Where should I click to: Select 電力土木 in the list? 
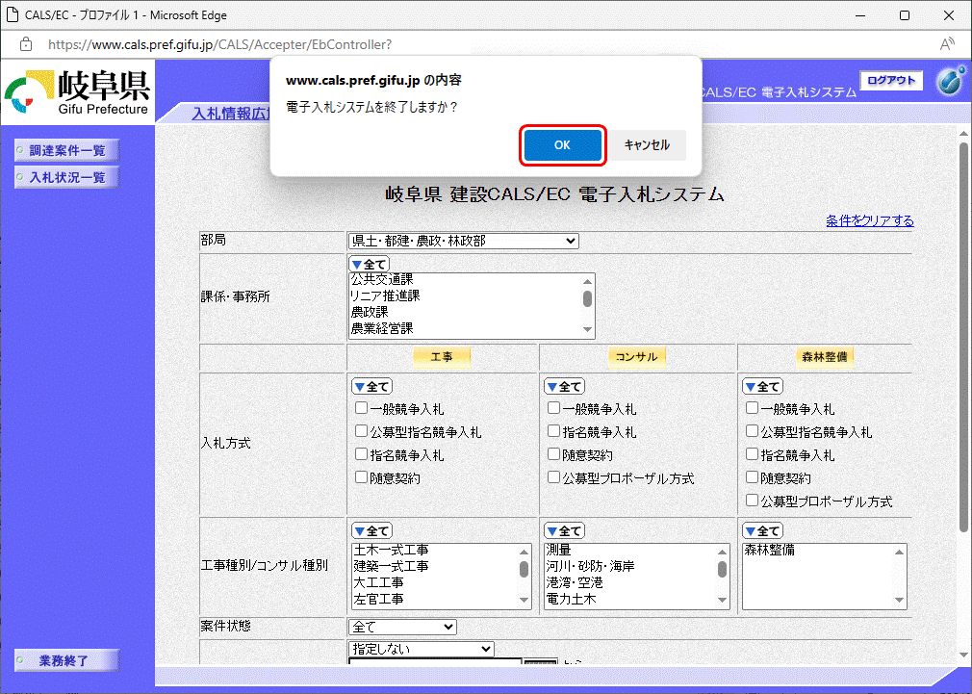pos(571,599)
